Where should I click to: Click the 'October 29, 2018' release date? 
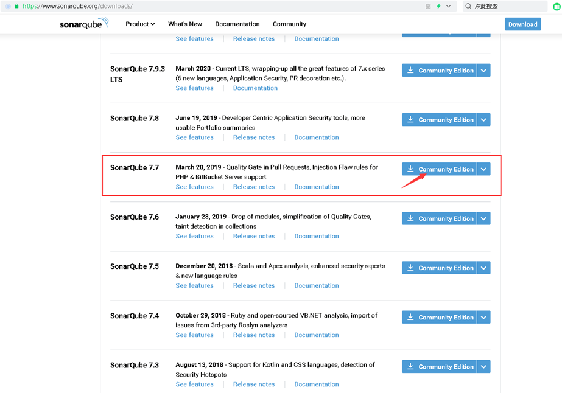coord(200,316)
